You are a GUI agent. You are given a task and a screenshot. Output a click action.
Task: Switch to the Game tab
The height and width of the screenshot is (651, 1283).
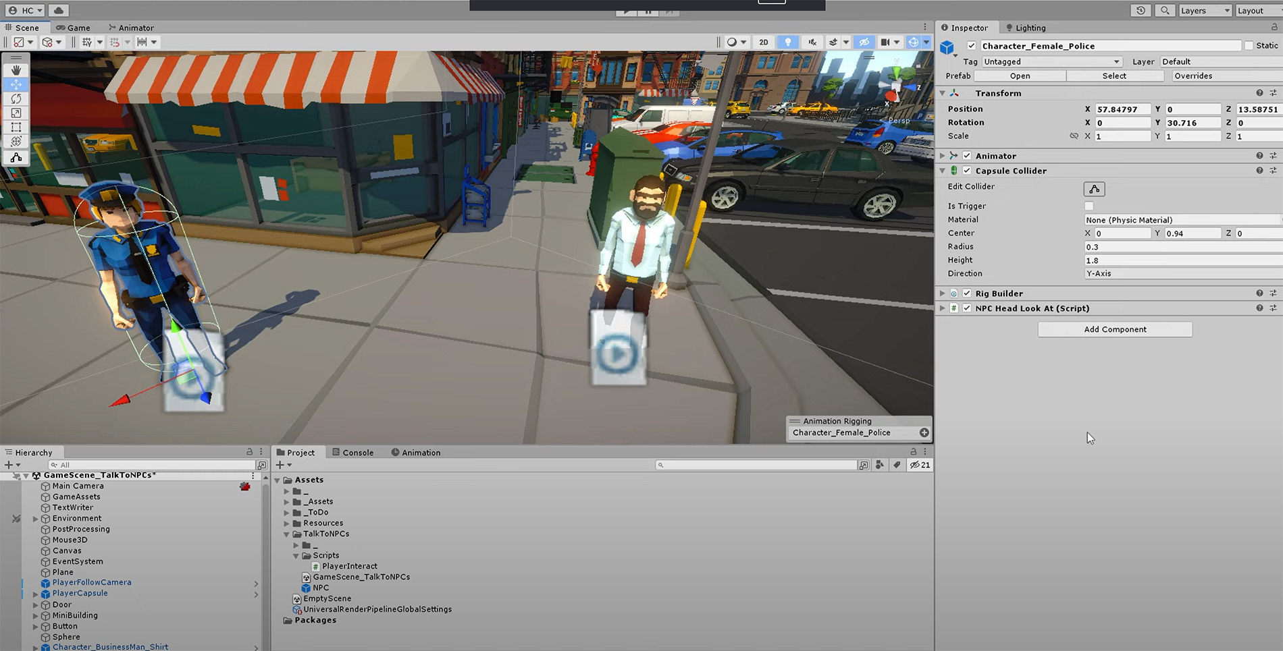(74, 28)
